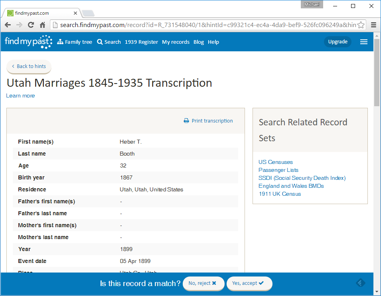
Task: Maximize the browser window
Action: coord(353,6)
